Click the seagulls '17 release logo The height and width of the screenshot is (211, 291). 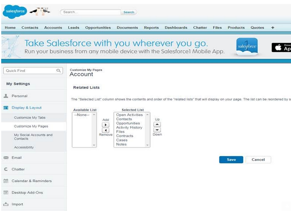(40, 12)
